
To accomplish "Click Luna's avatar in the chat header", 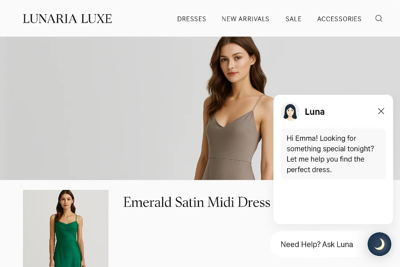I will pos(290,112).
